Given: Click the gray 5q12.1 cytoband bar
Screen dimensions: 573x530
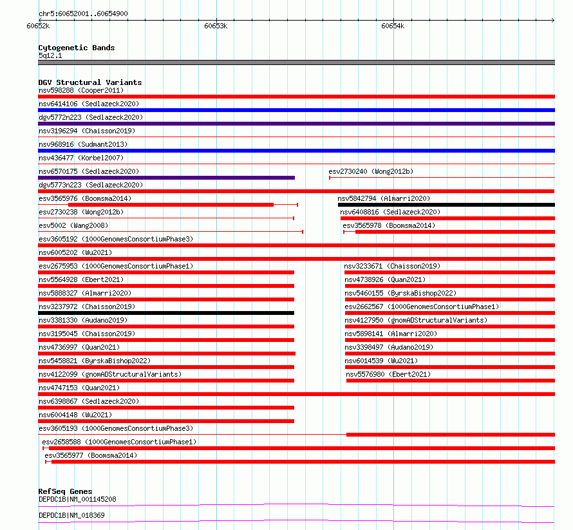Looking at the screenshot, I should click(x=296, y=62).
